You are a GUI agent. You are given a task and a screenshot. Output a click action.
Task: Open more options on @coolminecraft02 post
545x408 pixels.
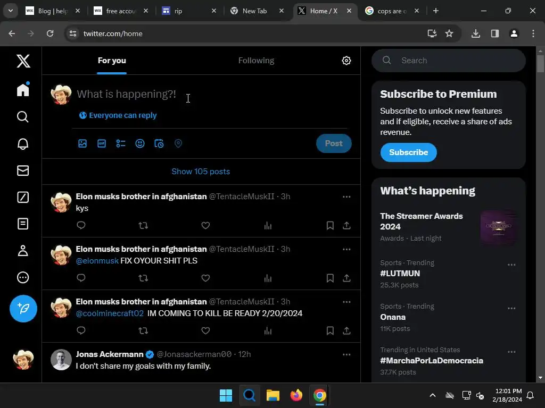(346, 302)
